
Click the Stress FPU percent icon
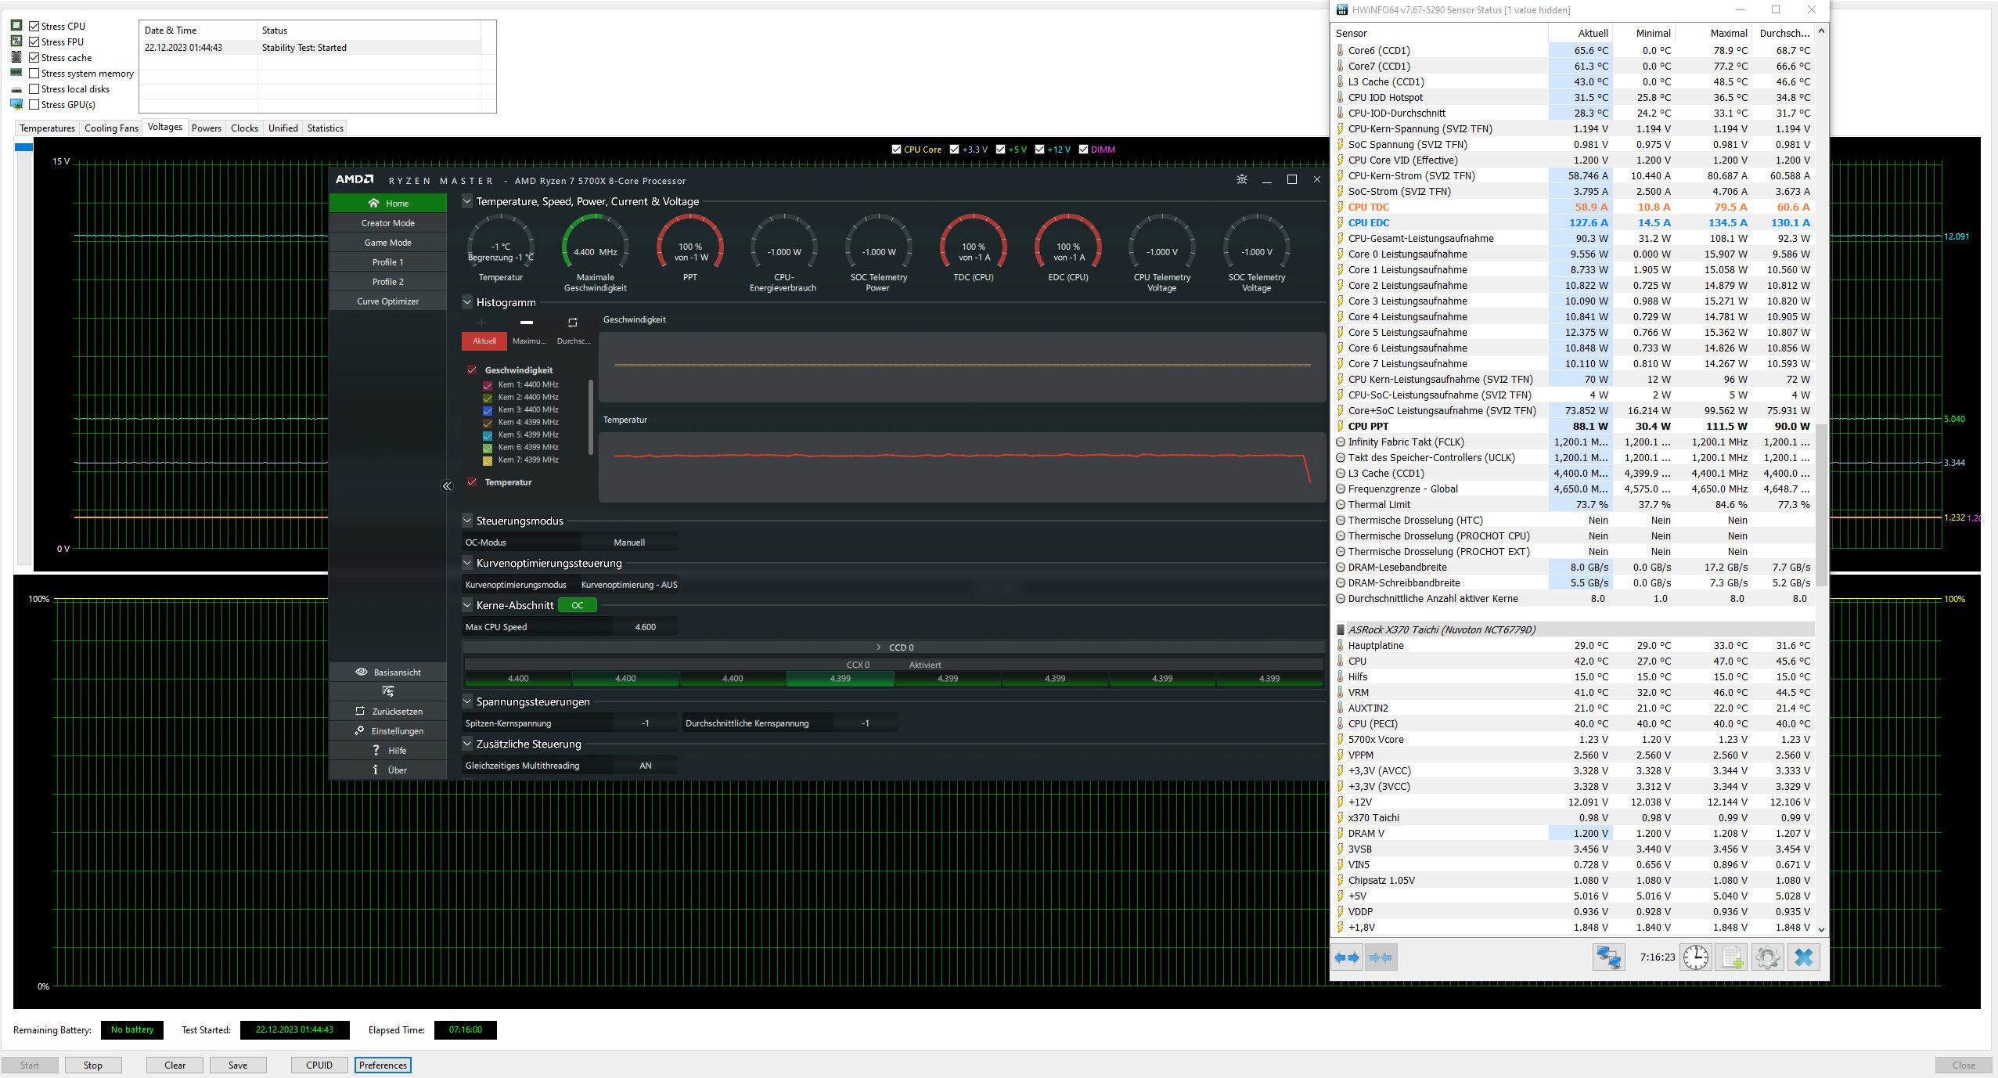(16, 41)
